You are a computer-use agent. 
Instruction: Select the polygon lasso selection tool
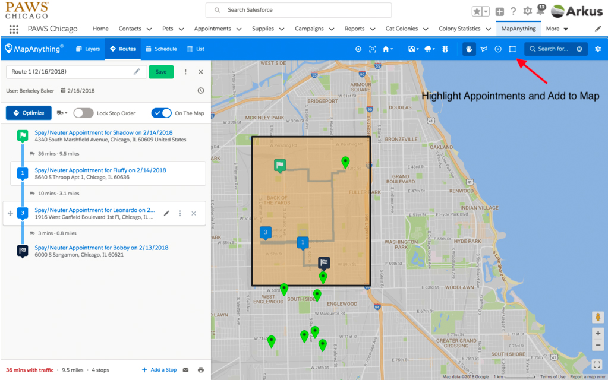(484, 49)
